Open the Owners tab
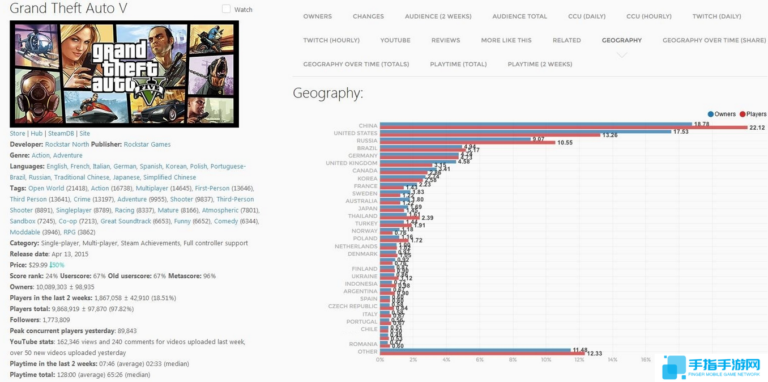The image size is (768, 382). [317, 16]
